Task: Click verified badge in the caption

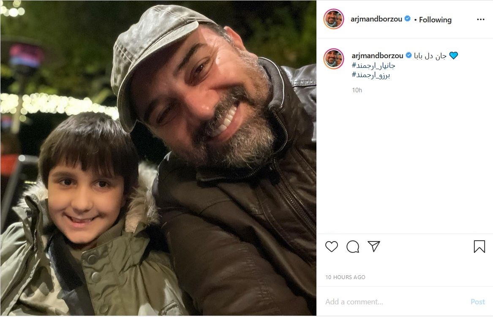Action: coord(409,56)
